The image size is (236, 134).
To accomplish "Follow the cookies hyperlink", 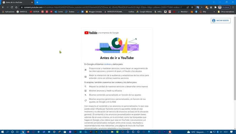I will 107,64.
